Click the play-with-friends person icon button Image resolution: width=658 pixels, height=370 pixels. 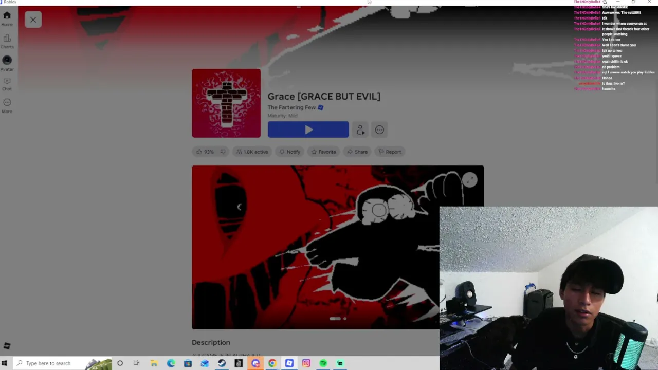tap(360, 130)
